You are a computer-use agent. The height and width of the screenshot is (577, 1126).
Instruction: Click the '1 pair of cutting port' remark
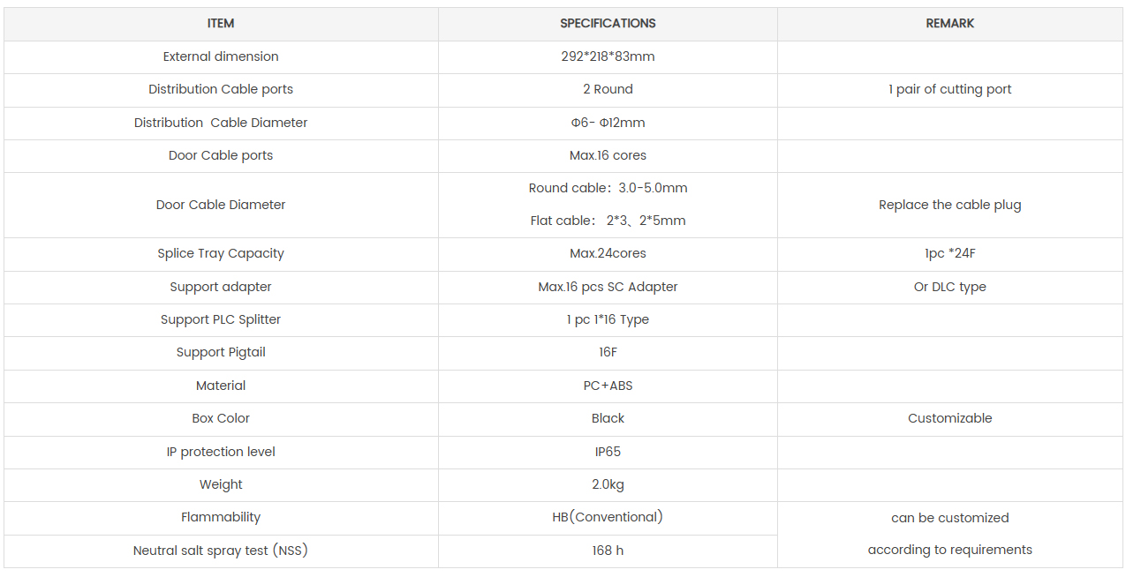(x=950, y=89)
